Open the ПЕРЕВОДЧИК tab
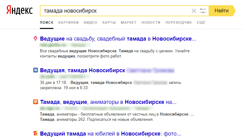Image resolution: width=243 pixels, height=138 pixels. (179, 22)
